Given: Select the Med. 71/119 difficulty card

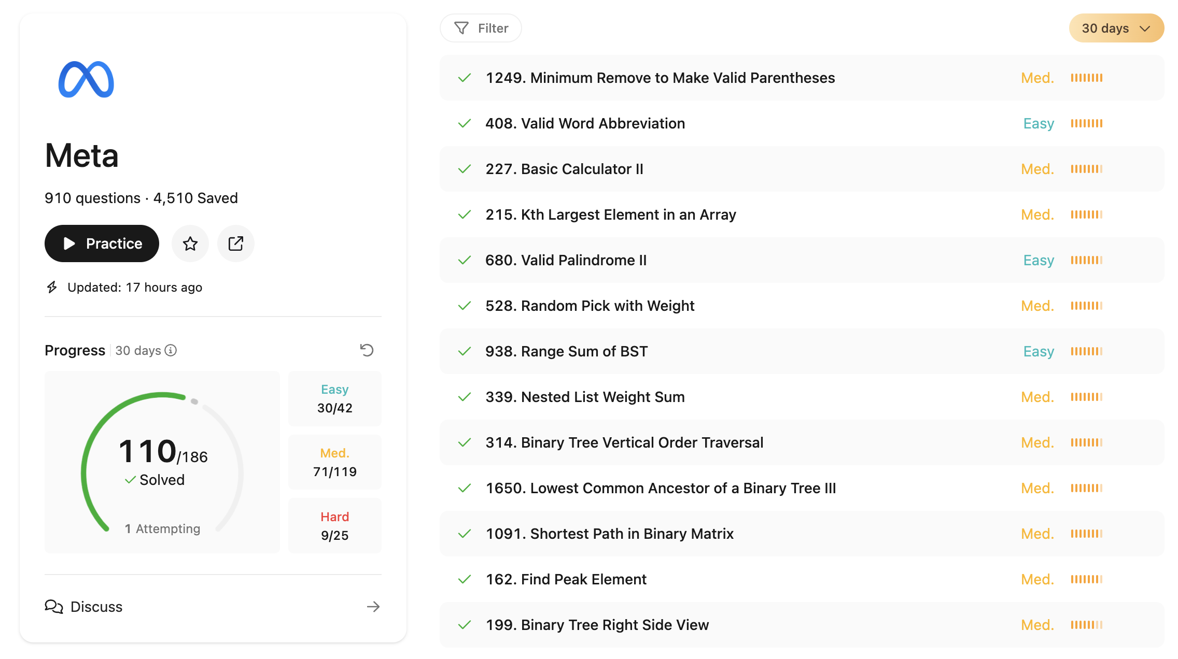Looking at the screenshot, I should tap(335, 462).
